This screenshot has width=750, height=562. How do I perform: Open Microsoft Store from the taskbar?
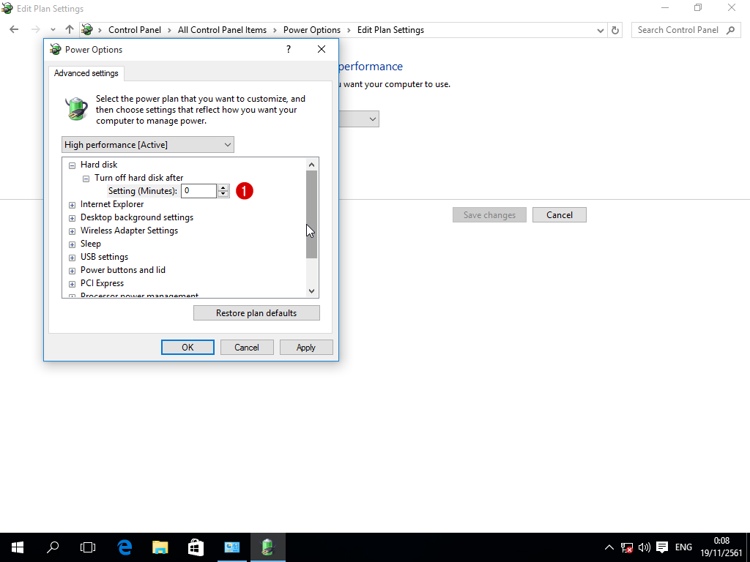196,547
